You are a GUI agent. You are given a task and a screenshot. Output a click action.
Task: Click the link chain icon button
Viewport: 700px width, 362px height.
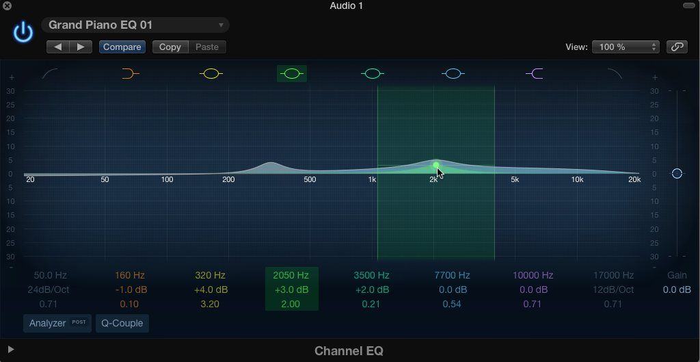coord(677,47)
